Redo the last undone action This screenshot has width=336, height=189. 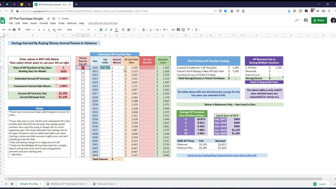9,30
